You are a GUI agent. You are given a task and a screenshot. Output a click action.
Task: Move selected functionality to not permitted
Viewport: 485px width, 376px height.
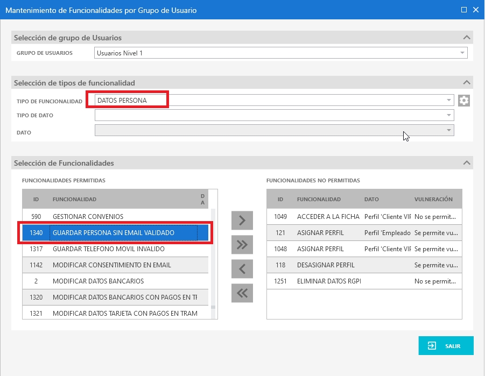[242, 221]
